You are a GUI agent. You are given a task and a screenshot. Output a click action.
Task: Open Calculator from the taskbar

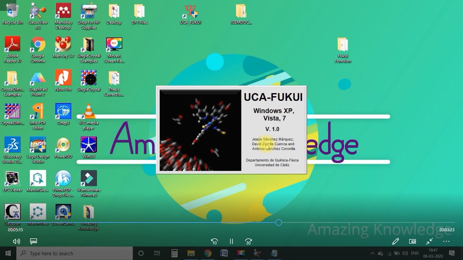[174, 253]
